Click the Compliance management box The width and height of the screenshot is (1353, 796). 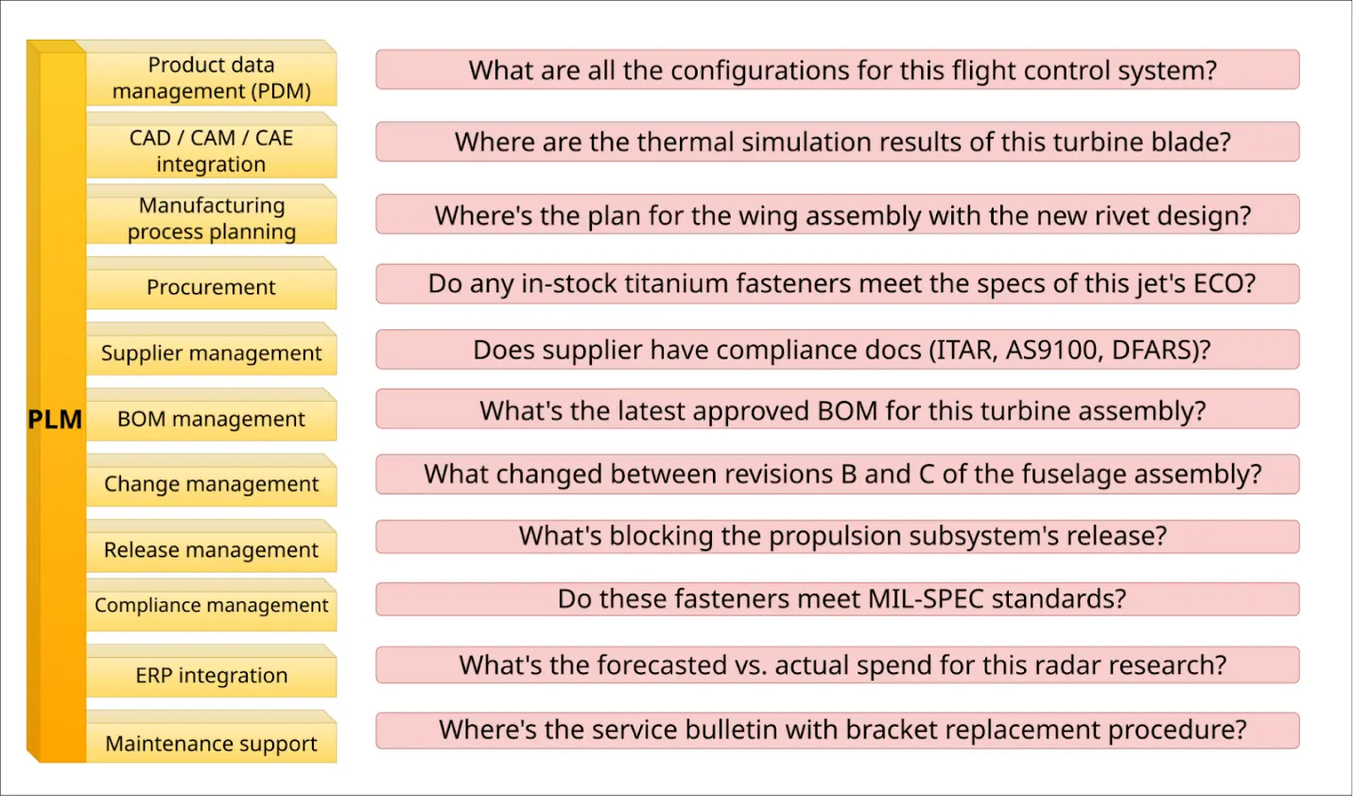pyautogui.click(x=211, y=606)
